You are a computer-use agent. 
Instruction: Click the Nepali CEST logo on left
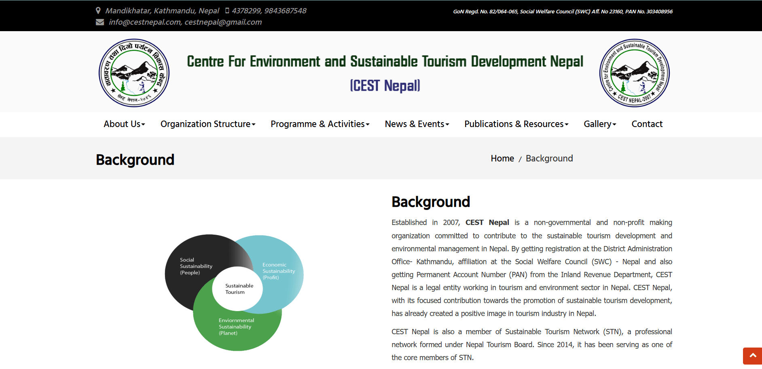(134, 73)
